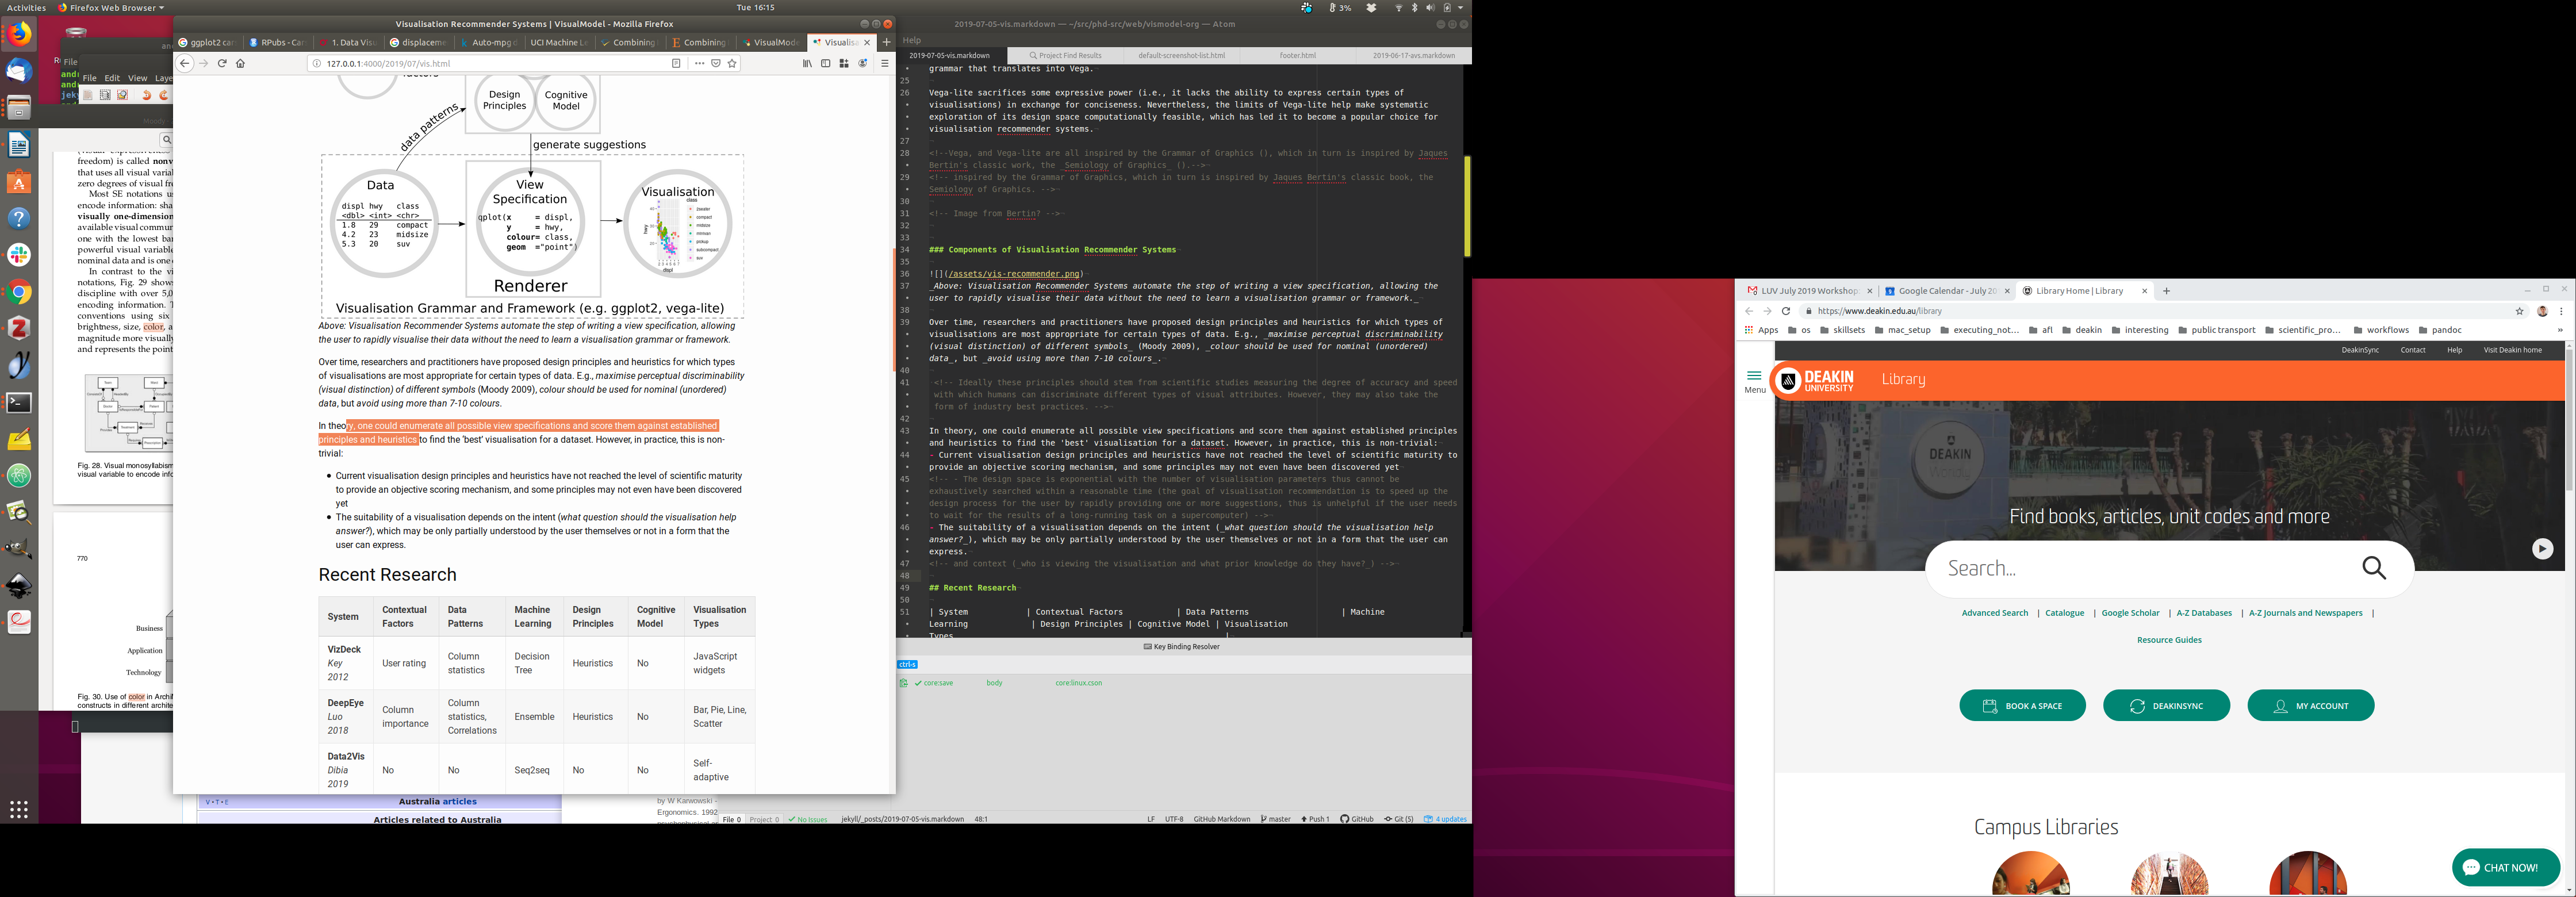
Task: Open the GitHub Markdown grammar selector
Action: click(x=1221, y=819)
